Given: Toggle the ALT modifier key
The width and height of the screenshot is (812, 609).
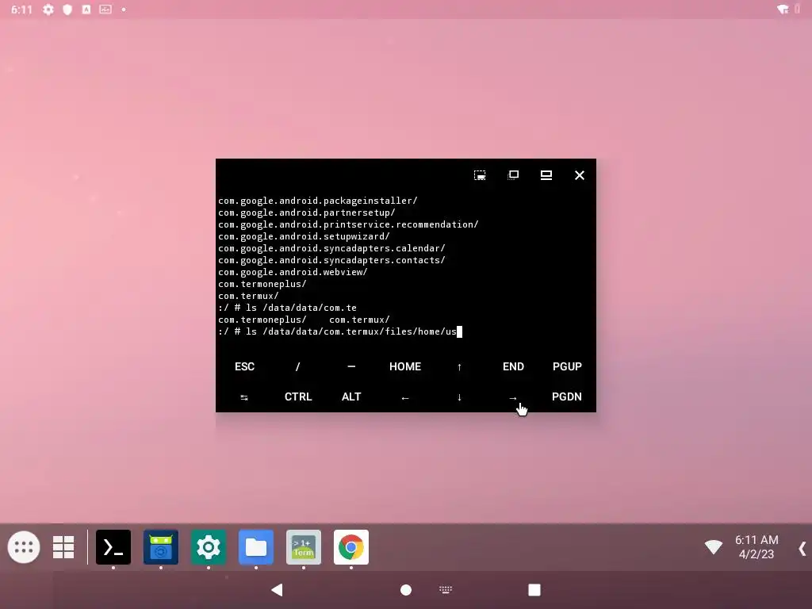Looking at the screenshot, I should coord(351,396).
